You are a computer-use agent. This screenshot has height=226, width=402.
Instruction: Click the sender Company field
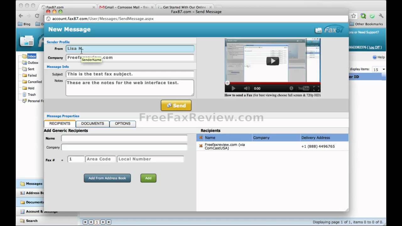[130, 58]
